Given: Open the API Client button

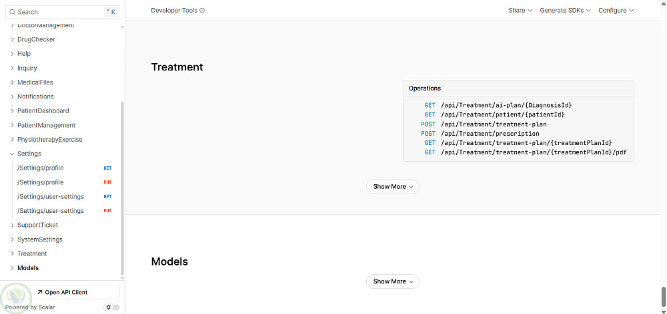Looking at the screenshot, I should [62, 292].
